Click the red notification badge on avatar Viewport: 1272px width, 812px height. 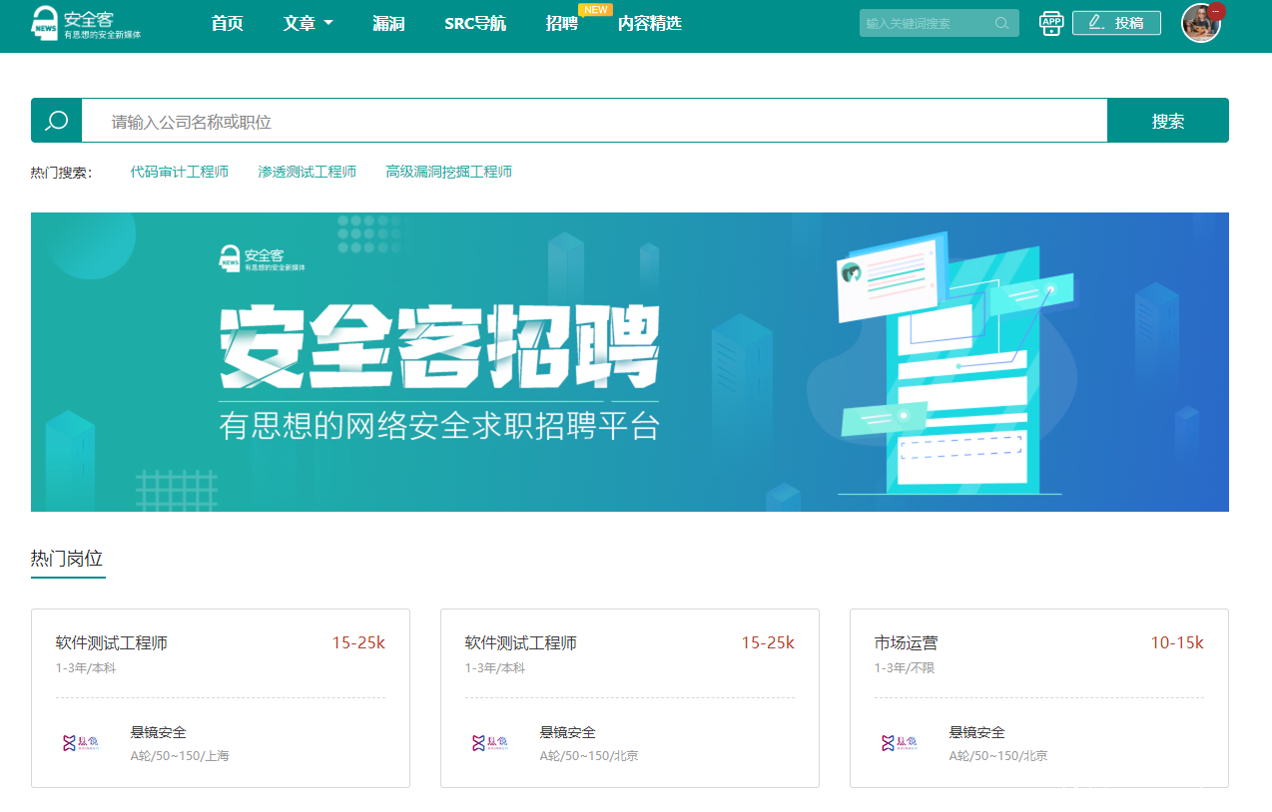coord(1215,11)
